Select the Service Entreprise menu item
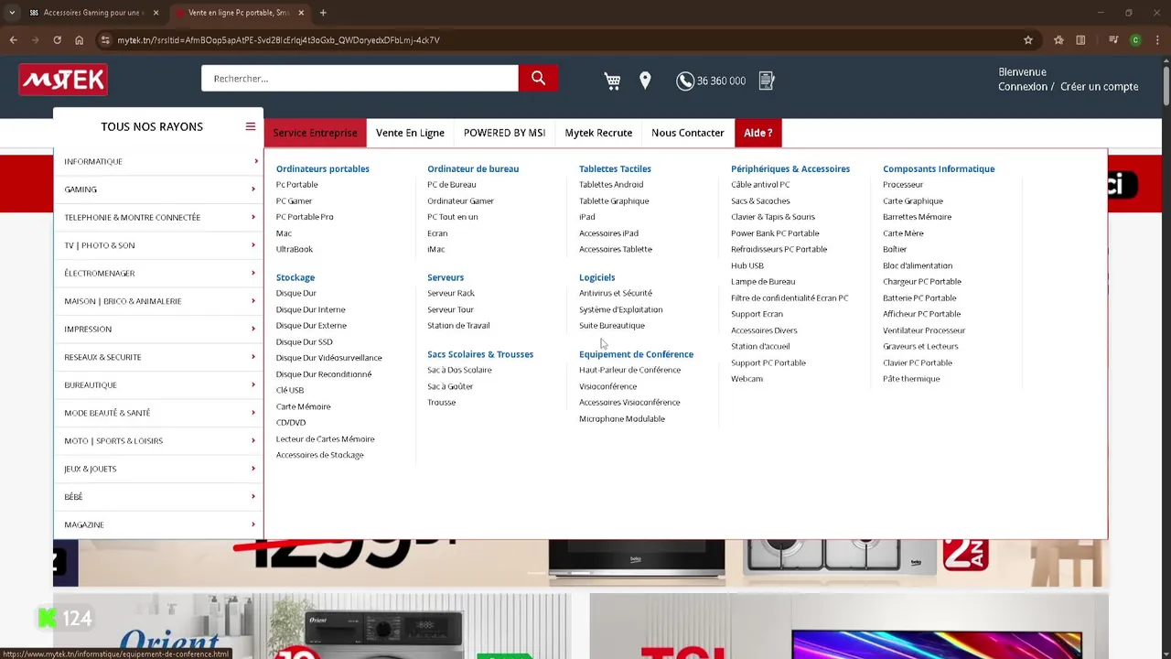 point(315,133)
